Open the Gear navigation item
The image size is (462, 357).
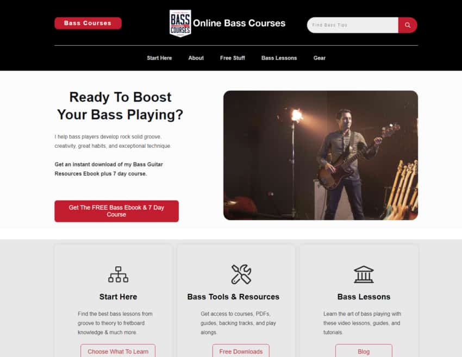(x=320, y=58)
